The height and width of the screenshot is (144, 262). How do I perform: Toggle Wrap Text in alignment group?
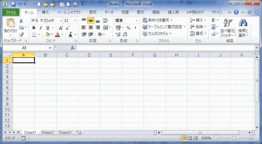(x=105, y=20)
